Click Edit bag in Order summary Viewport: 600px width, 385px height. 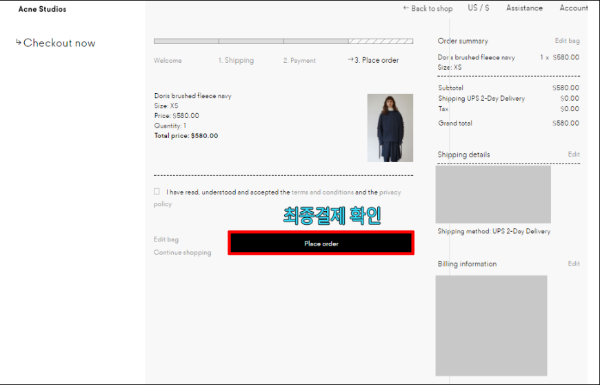567,41
